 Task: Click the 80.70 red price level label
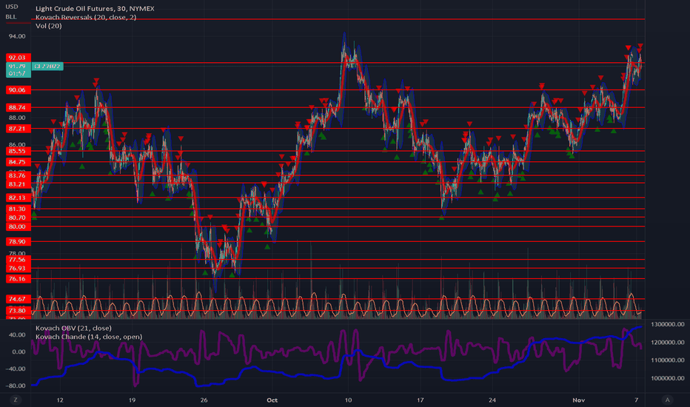(x=17, y=218)
